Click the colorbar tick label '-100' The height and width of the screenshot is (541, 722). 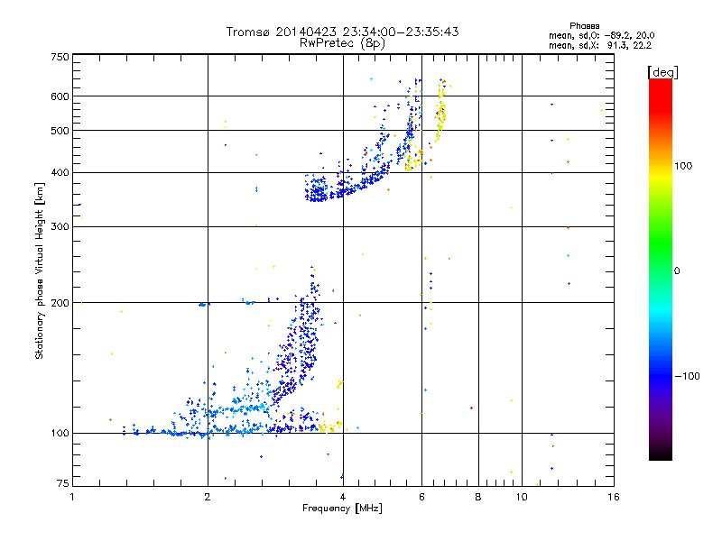687,376
